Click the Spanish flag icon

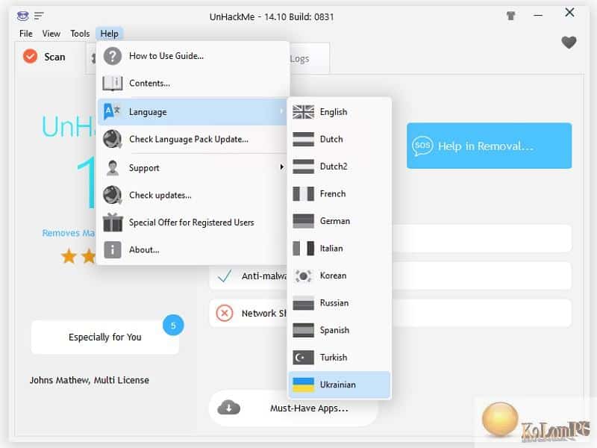303,330
